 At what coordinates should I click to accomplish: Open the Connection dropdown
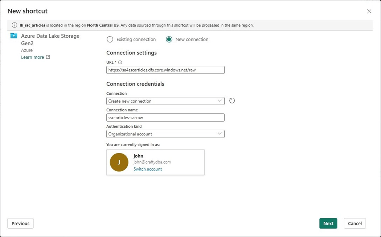pos(165,101)
